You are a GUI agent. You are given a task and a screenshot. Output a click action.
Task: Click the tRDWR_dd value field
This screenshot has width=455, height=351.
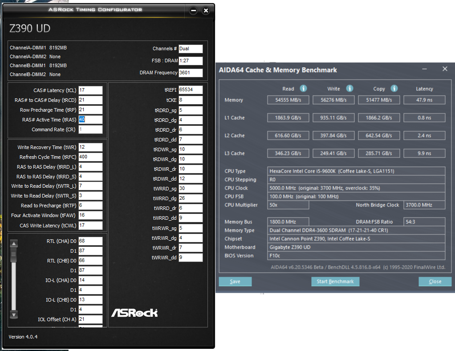(x=191, y=179)
